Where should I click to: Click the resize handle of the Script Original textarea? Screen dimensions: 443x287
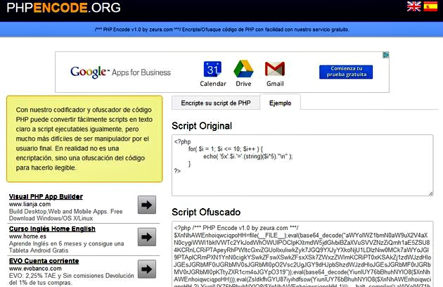pos(430,193)
